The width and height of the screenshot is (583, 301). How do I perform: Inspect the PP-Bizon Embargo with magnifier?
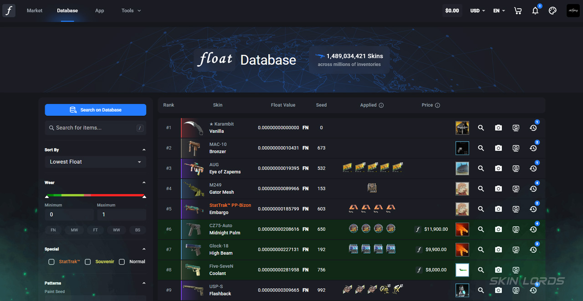(481, 209)
